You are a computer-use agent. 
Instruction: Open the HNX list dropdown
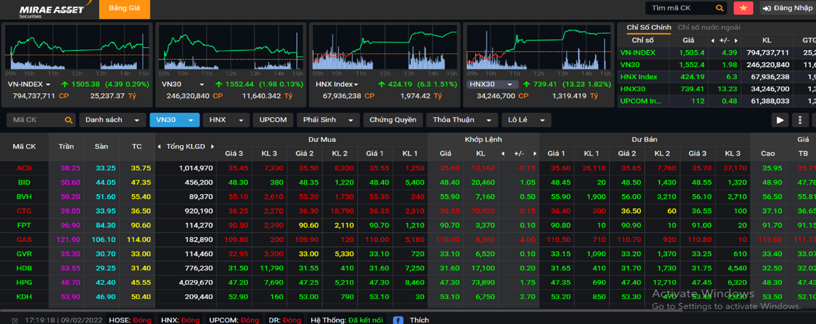[226, 120]
